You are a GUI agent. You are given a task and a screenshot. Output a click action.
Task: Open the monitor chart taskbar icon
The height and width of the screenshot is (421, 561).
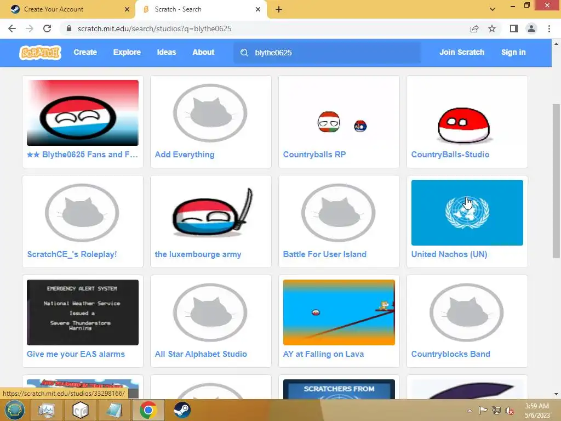pyautogui.click(x=46, y=410)
